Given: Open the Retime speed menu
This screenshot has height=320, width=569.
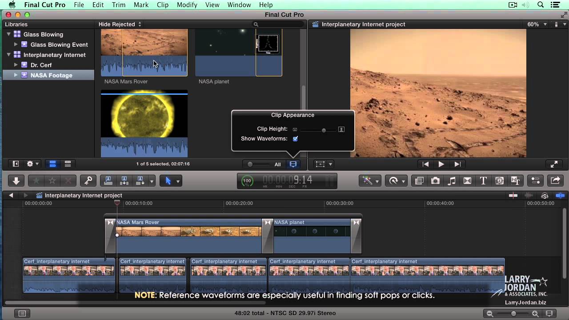Looking at the screenshot, I should (396, 181).
